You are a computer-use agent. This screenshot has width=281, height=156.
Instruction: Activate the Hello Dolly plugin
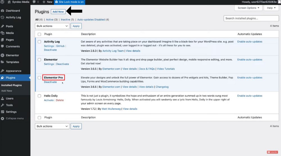49,100
